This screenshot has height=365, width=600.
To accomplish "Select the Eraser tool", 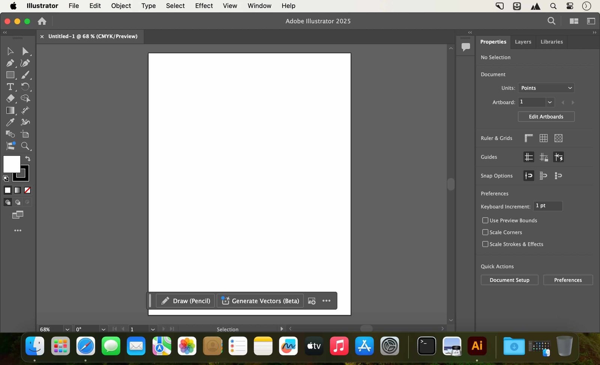I will [x=10, y=98].
